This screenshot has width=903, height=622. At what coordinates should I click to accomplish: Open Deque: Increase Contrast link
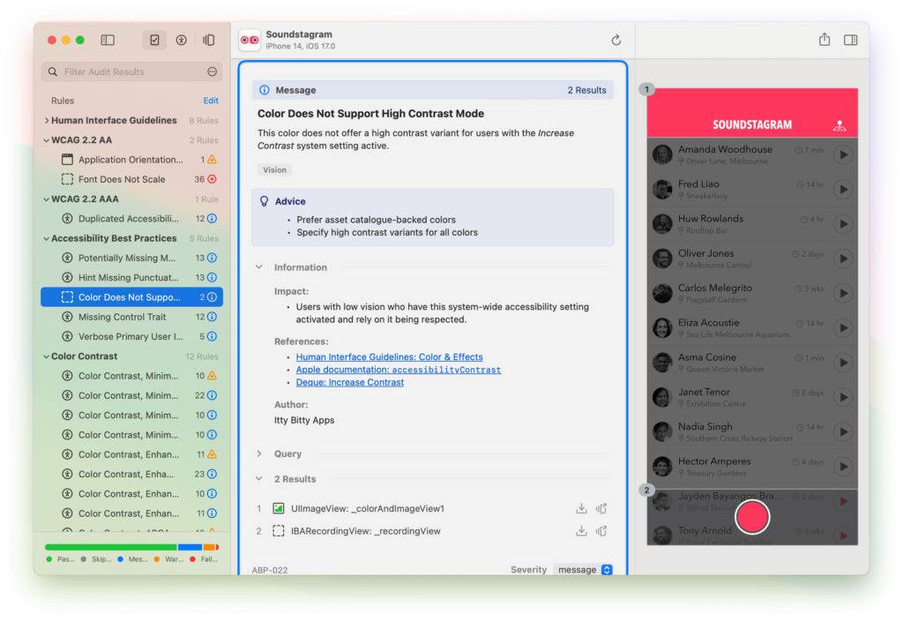pyautogui.click(x=349, y=382)
